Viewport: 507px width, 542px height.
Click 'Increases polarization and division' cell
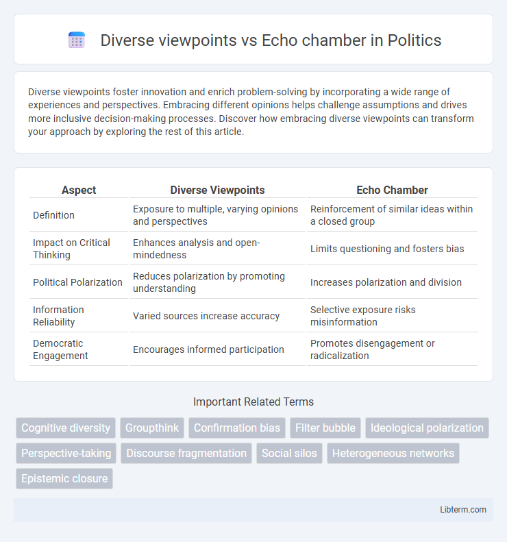pos(393,282)
